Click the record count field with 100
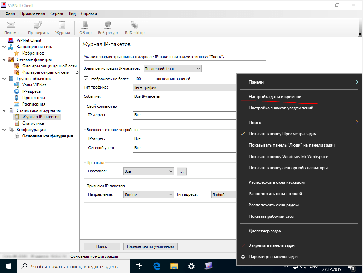This screenshot has height=273, width=363. (x=143, y=79)
